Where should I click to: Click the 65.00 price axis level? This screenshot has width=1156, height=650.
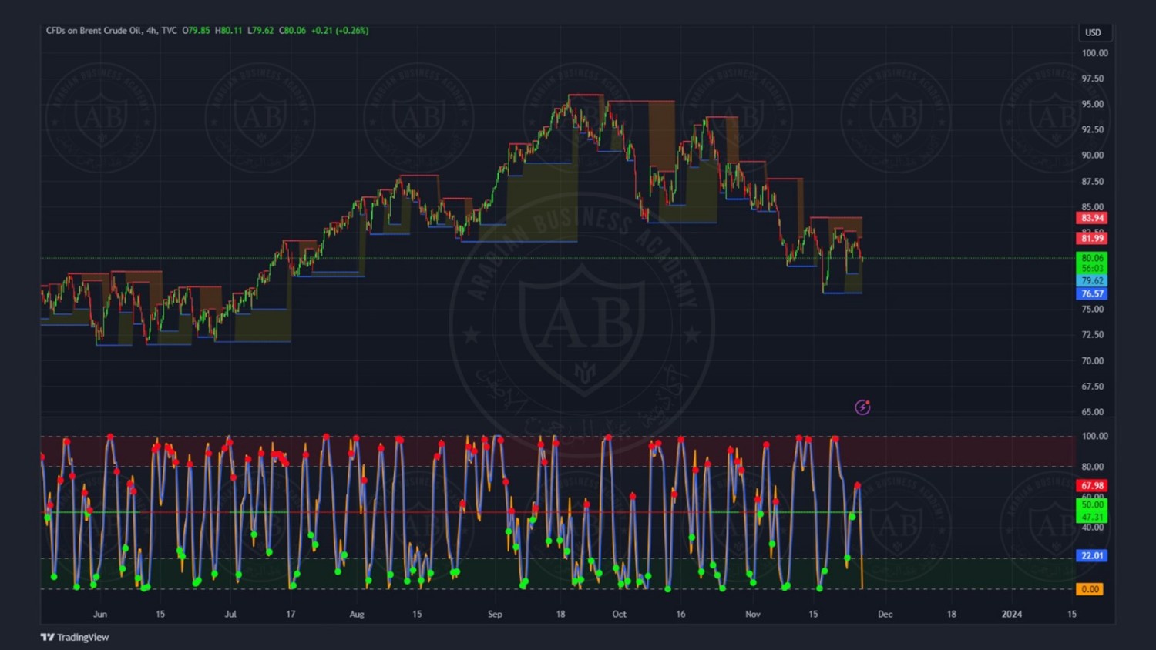[1092, 412]
